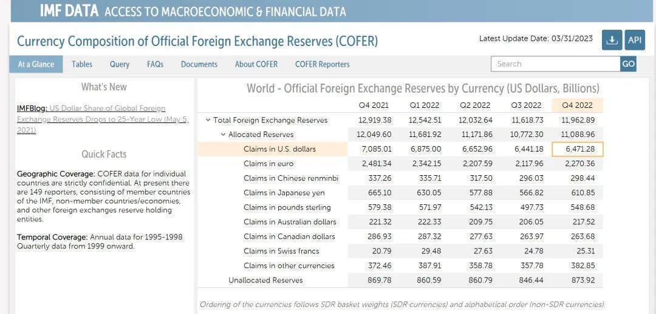Open the COFER Reporters tab
The width and height of the screenshot is (656, 314).
coord(322,64)
